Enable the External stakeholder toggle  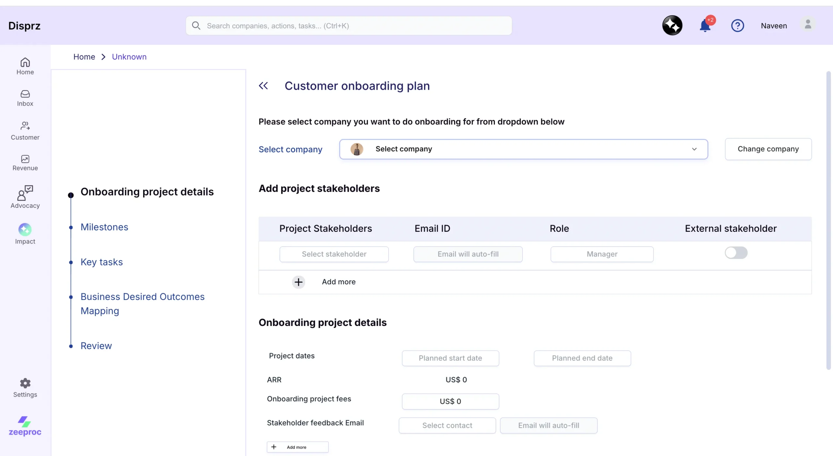736,253
